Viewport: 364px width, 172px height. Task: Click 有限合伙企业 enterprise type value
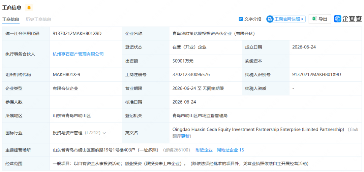65,88
